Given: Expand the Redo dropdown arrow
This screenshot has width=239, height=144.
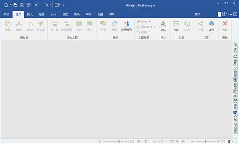Looking at the screenshot, I should click(50, 5).
